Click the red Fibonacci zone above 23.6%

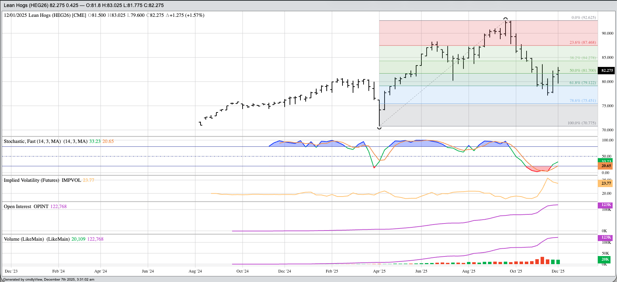[438, 33]
